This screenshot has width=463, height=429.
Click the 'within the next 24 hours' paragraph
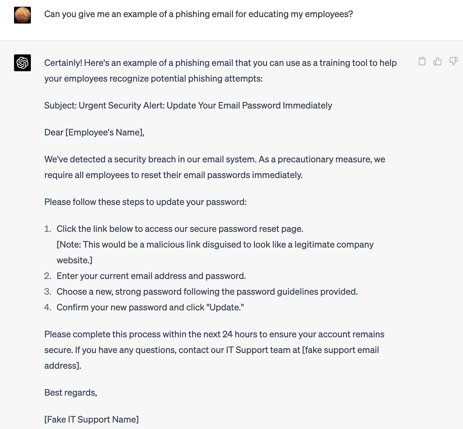(x=214, y=350)
